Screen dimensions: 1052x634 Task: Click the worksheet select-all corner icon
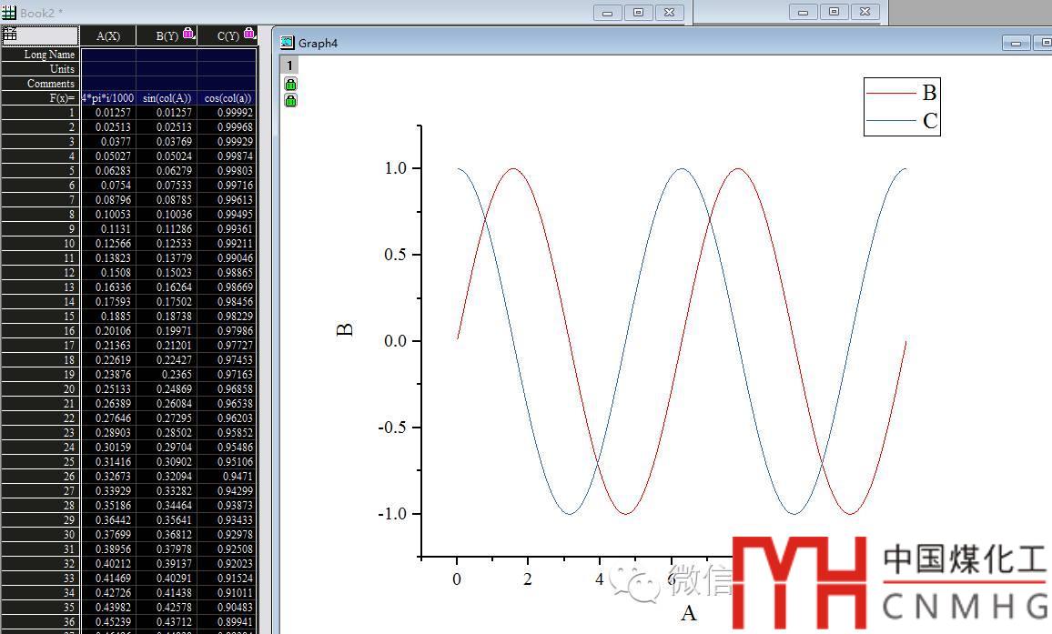click(x=10, y=35)
